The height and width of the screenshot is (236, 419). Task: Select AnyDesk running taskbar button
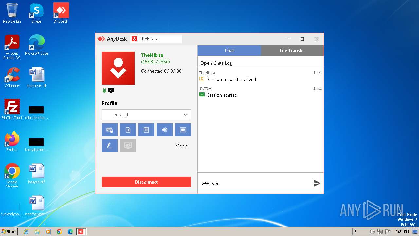(81, 232)
